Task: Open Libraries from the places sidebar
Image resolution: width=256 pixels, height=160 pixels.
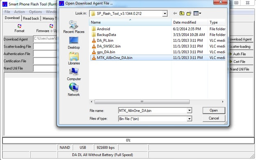Action: tap(74, 59)
